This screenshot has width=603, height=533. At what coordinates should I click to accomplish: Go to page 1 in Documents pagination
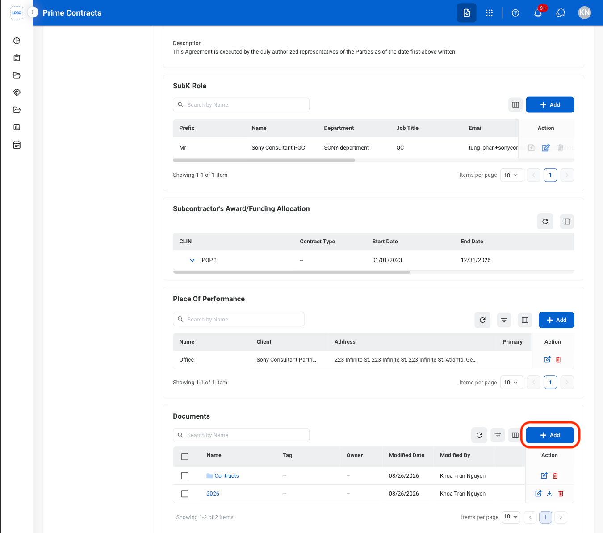click(545, 517)
